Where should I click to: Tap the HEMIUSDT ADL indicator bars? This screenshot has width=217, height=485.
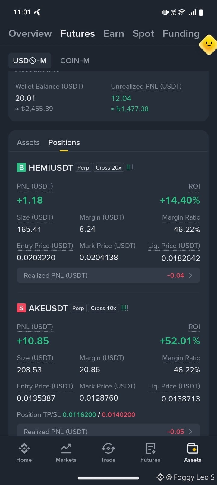tap(130, 167)
